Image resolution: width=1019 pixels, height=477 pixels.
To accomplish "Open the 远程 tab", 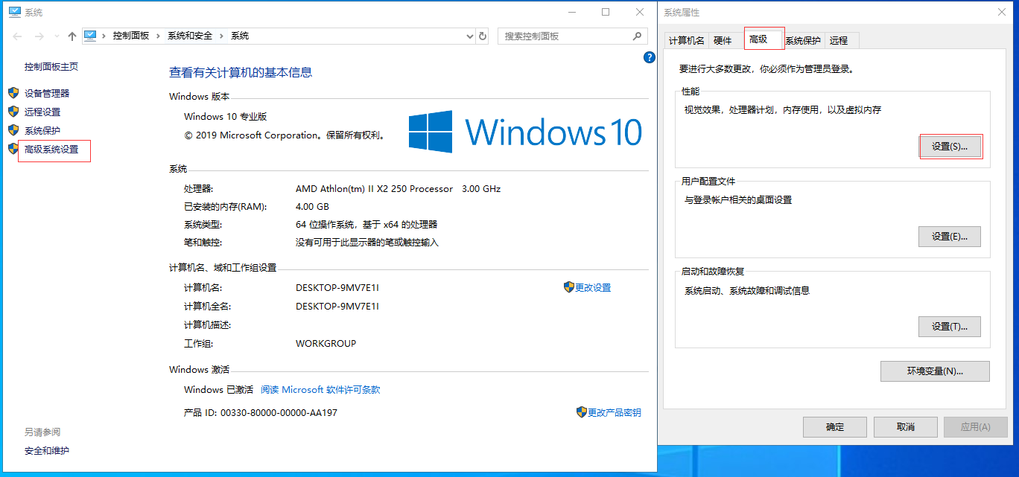I will (x=839, y=41).
